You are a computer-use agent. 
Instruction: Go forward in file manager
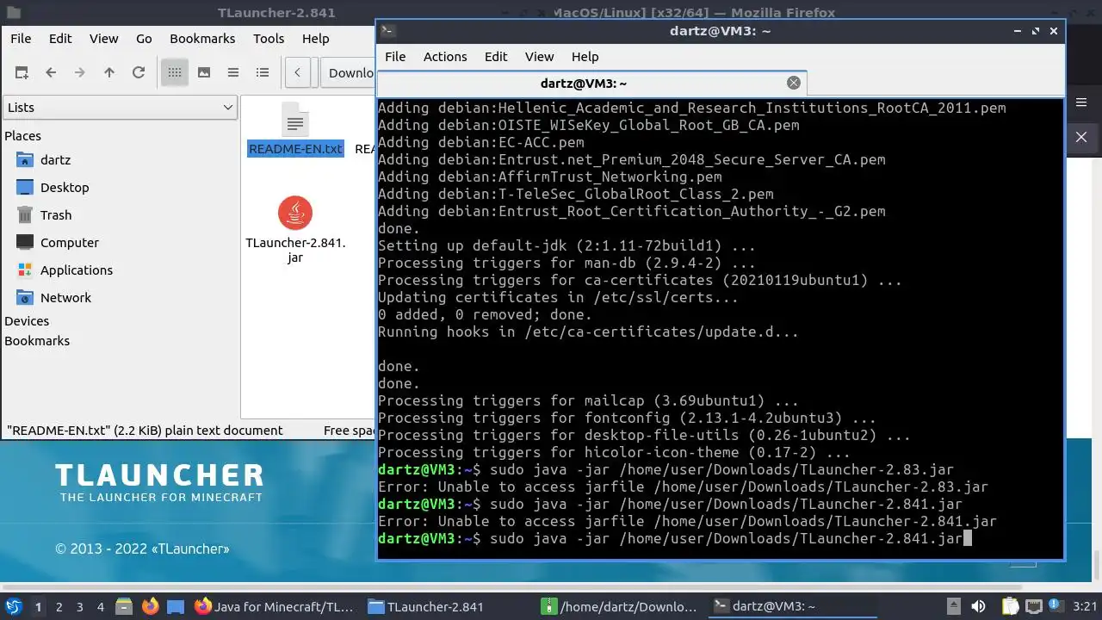point(80,72)
